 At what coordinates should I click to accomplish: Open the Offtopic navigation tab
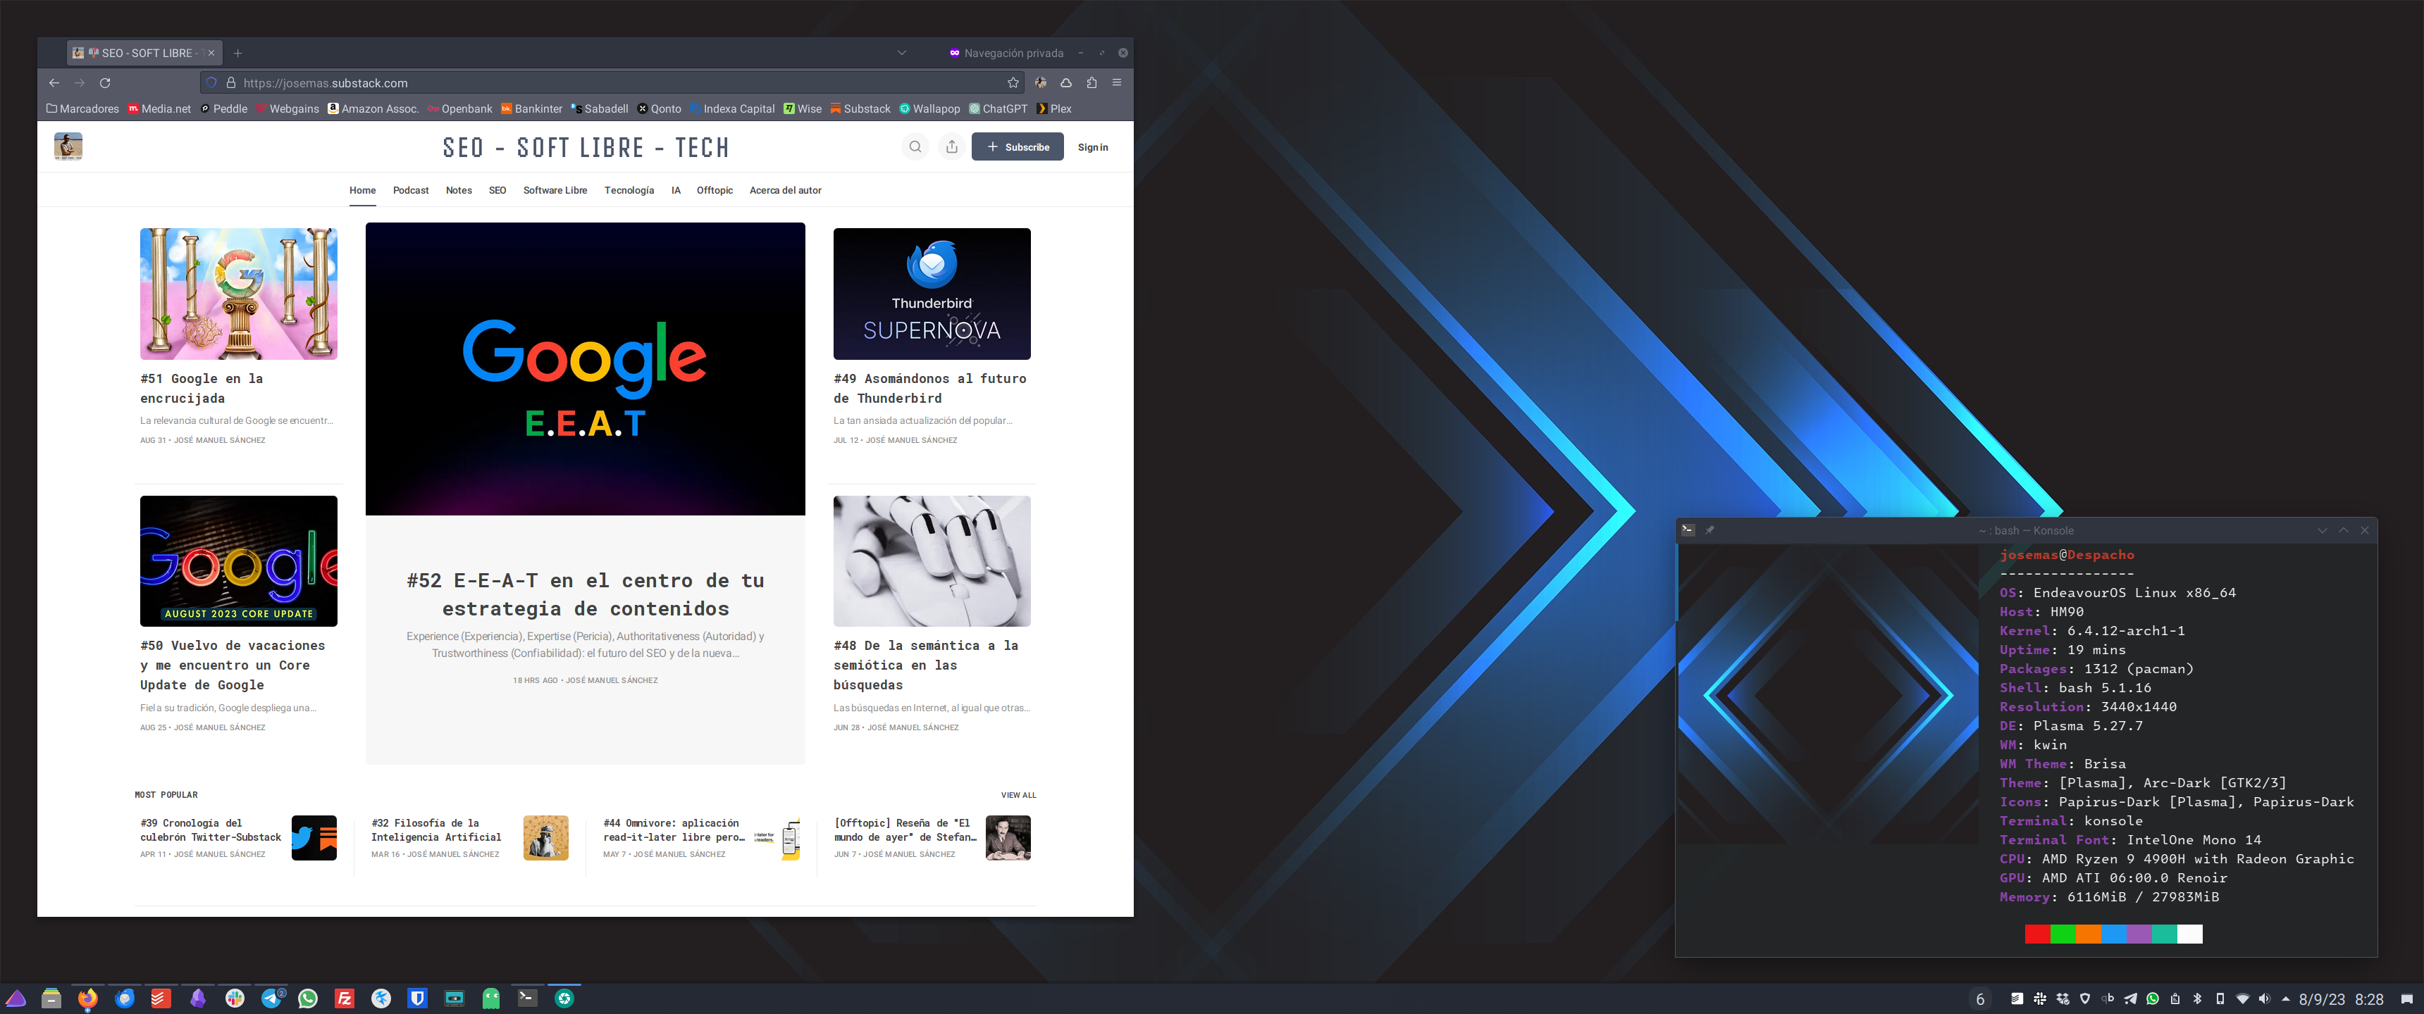point(715,190)
